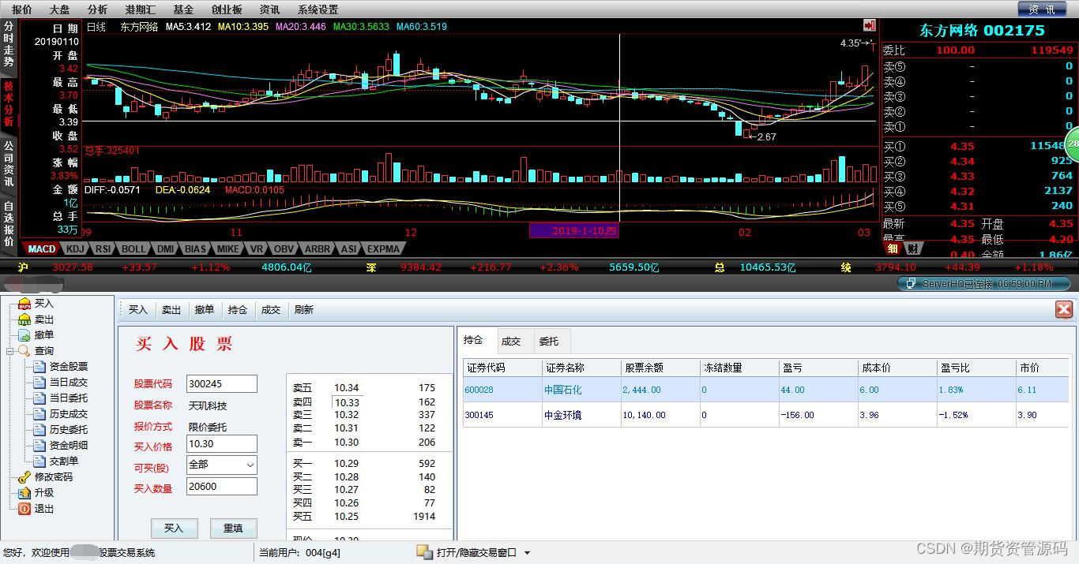The height and width of the screenshot is (564, 1079).
Task: Click the upgrade (升级) icon
Action: [x=24, y=493]
